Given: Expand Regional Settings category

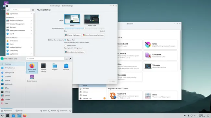Looking at the screenshot, I should [31, 47].
